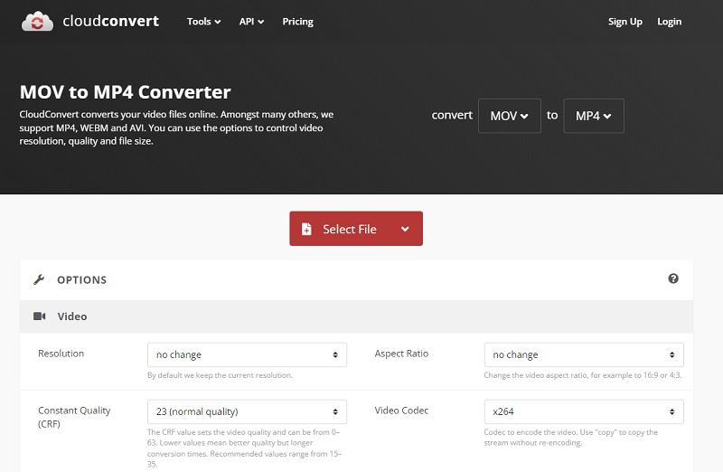Open the MP4 target format dropdown
This screenshot has width=723, height=472.
(594, 116)
